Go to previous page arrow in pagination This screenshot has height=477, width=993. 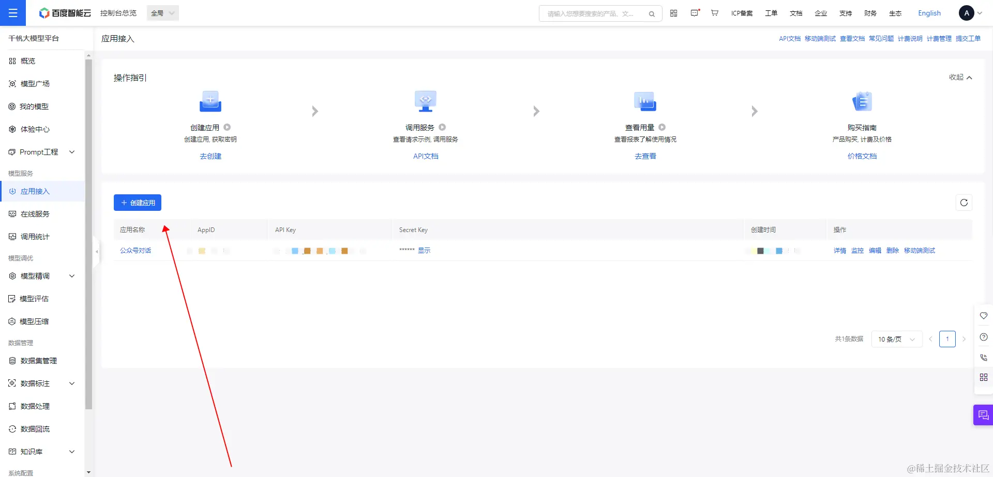click(x=930, y=339)
